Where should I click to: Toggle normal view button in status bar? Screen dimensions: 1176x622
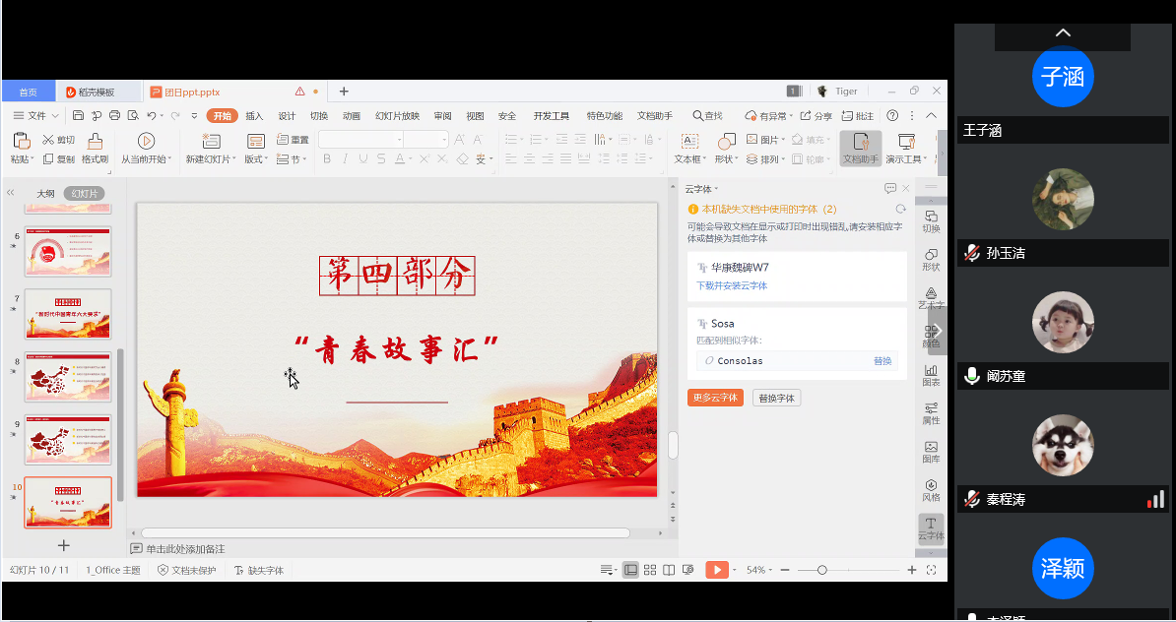click(630, 570)
